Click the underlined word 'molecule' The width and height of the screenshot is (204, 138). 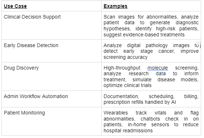point(157,68)
